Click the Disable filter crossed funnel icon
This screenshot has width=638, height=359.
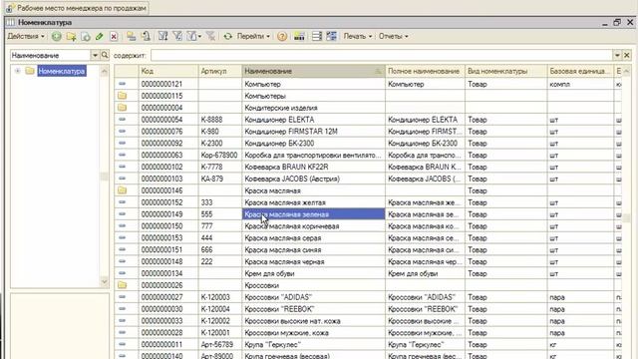tap(210, 37)
